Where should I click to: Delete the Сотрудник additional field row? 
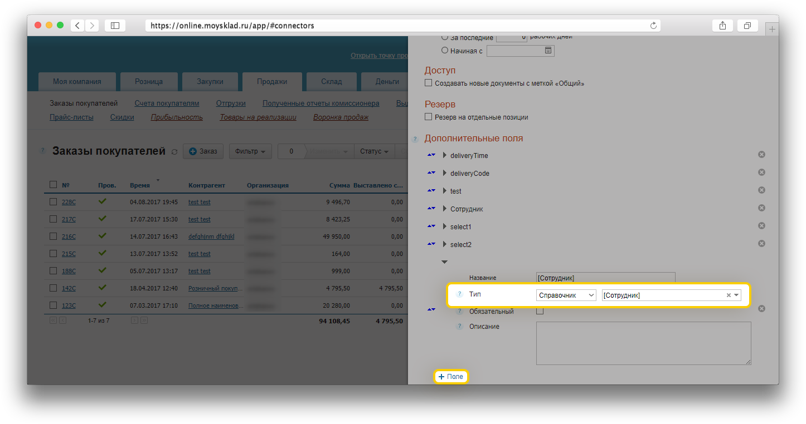(x=761, y=208)
